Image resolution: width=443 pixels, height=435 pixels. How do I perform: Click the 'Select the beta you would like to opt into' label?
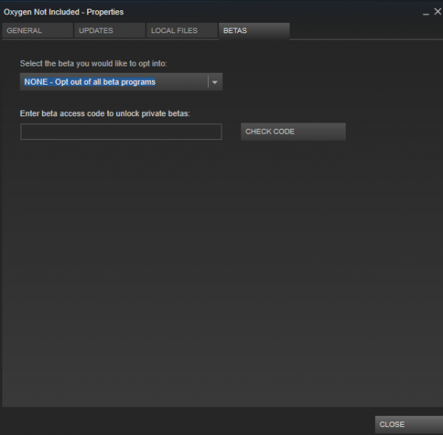(93, 63)
